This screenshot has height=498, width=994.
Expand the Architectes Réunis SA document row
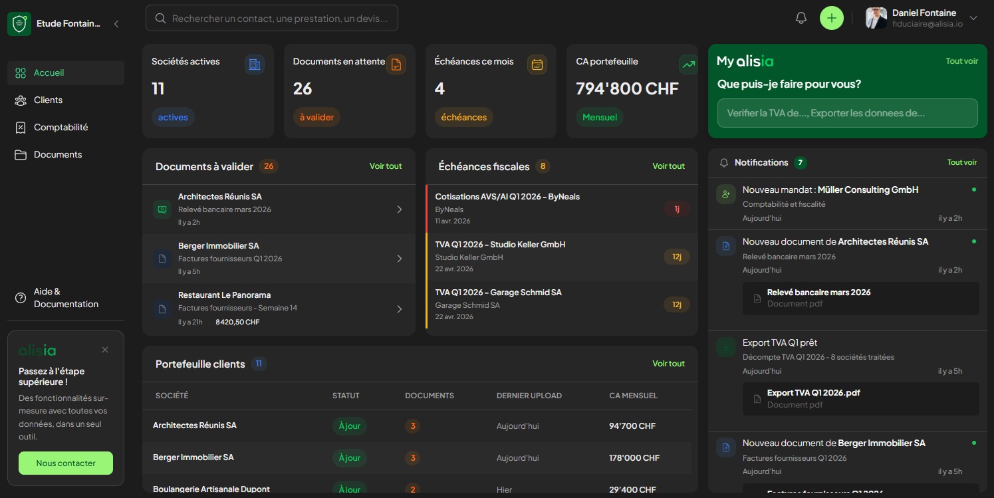click(400, 209)
